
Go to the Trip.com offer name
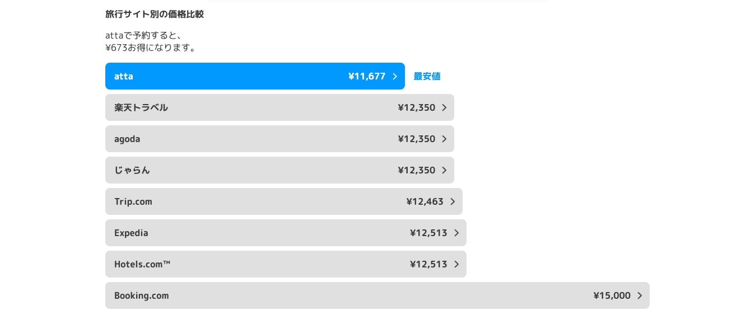(133, 201)
